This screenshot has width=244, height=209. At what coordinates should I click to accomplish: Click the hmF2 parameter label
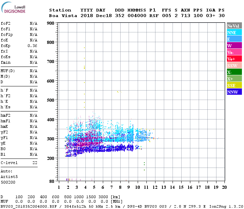(x=6, y=116)
